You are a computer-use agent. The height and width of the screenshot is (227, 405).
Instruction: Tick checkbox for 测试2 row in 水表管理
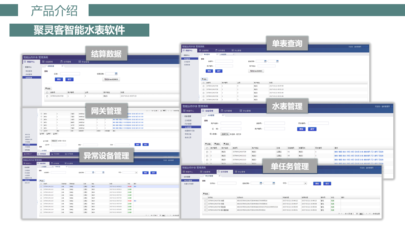pyautogui.click(x=207, y=155)
